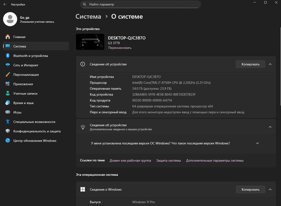Maximize the Settings window
This screenshot has width=281, height=206.
(x=265, y=2)
